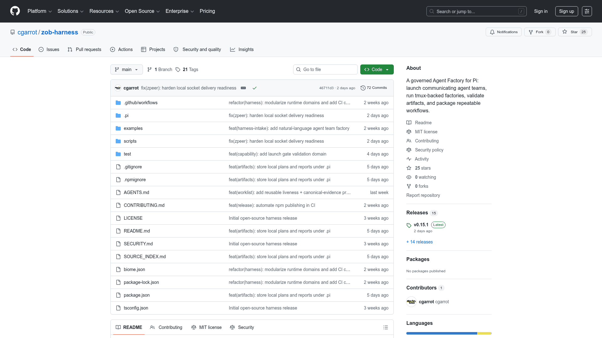Star the zob-harness repository
This screenshot has height=338, width=602.
coord(575,32)
